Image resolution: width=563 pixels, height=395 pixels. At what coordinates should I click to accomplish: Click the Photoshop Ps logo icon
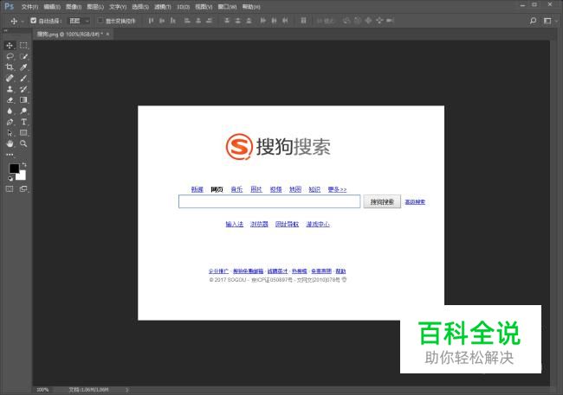[9, 6]
